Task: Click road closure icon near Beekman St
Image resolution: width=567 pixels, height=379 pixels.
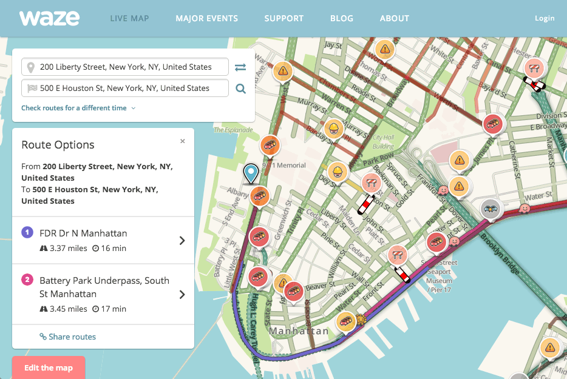Action: [x=371, y=183]
